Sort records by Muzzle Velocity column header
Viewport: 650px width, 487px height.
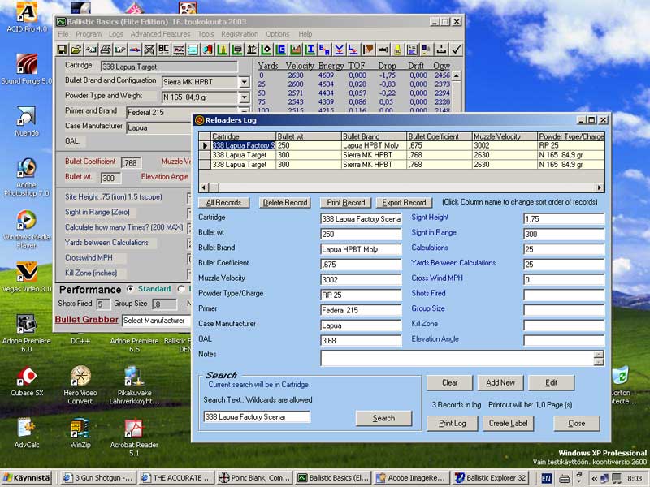[505, 136]
